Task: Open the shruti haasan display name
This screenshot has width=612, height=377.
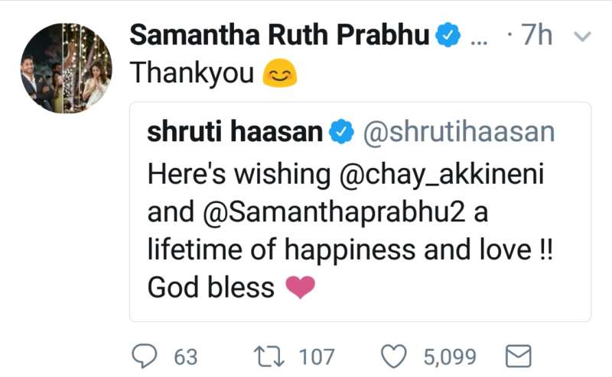Action: coord(235,132)
